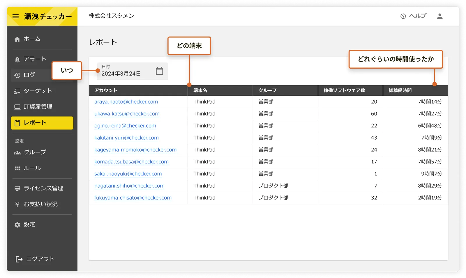The image size is (466, 278).
Task: Click the help question mark icon
Action: [x=403, y=16]
